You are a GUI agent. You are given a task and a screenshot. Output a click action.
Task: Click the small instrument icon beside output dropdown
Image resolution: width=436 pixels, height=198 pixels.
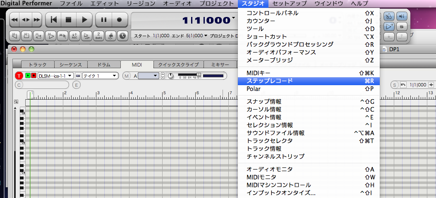pos(78,76)
